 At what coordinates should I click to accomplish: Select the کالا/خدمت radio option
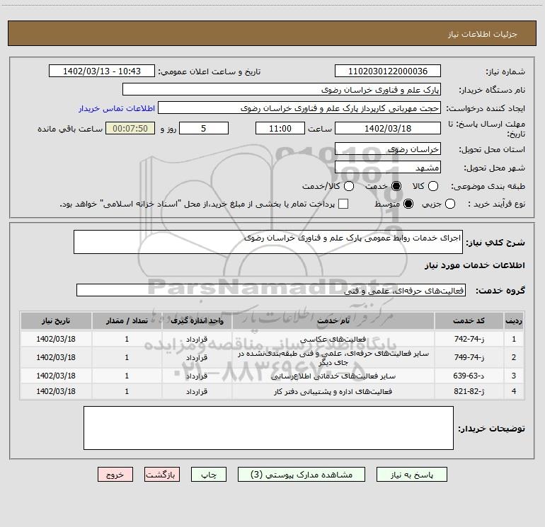click(x=349, y=186)
